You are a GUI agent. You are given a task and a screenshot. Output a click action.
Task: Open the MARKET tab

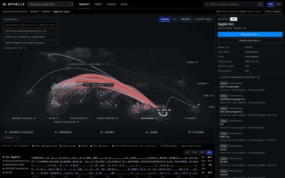tap(85, 4)
